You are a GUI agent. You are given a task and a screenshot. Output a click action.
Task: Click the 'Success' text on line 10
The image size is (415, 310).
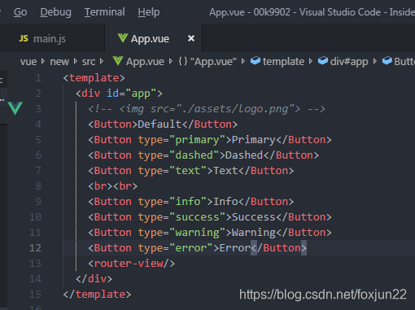point(254,217)
